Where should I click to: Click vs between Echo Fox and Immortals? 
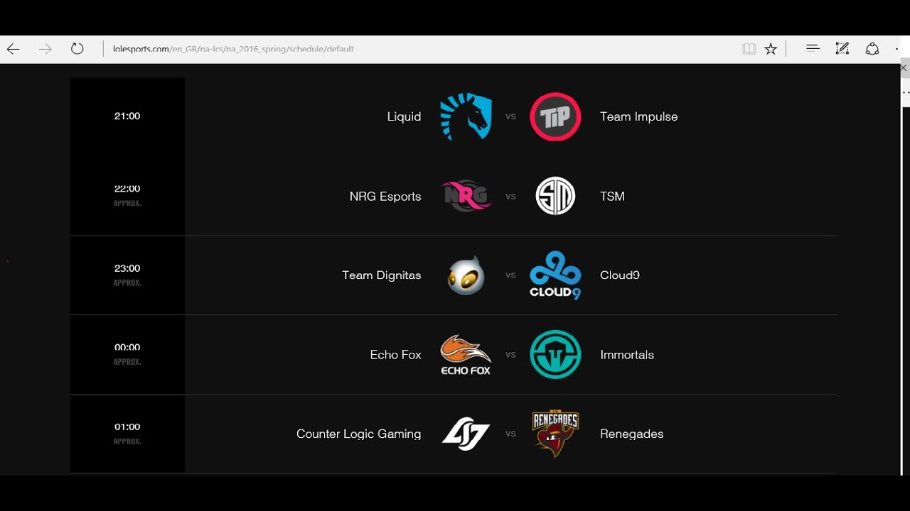(x=510, y=355)
